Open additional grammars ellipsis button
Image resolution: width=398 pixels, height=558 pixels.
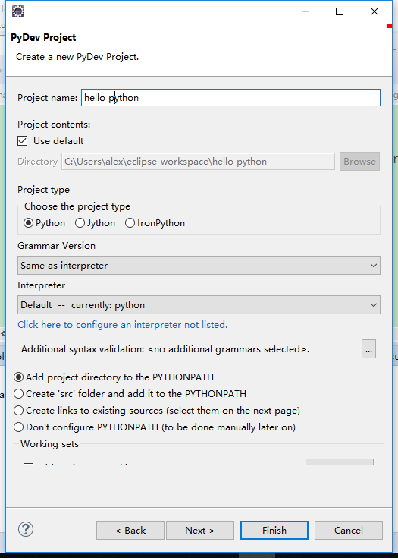tap(368, 348)
